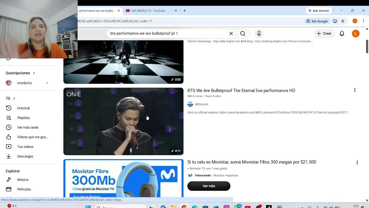Viewport: 369px width, 208px height.
Task: Click the Movistar advertiser logo
Action: pyautogui.click(x=190, y=175)
